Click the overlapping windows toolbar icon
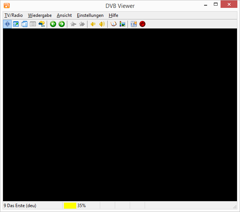Screen dimensions: 240x212 pos(24,24)
